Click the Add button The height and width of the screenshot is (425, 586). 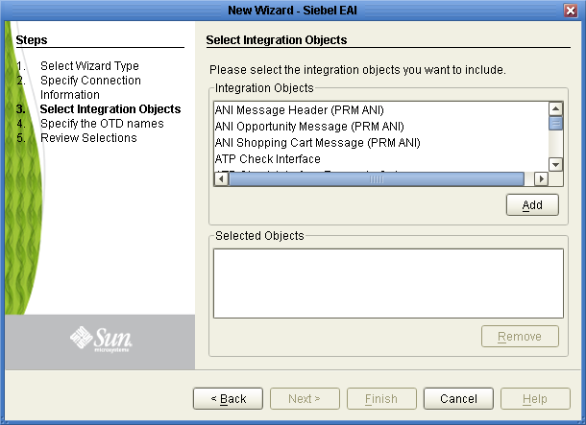[x=532, y=205]
